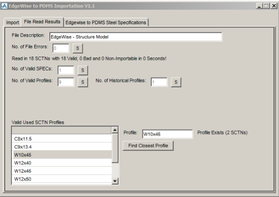Click the No. of File Errors field
The height and width of the screenshot is (197, 279).
coord(61,48)
